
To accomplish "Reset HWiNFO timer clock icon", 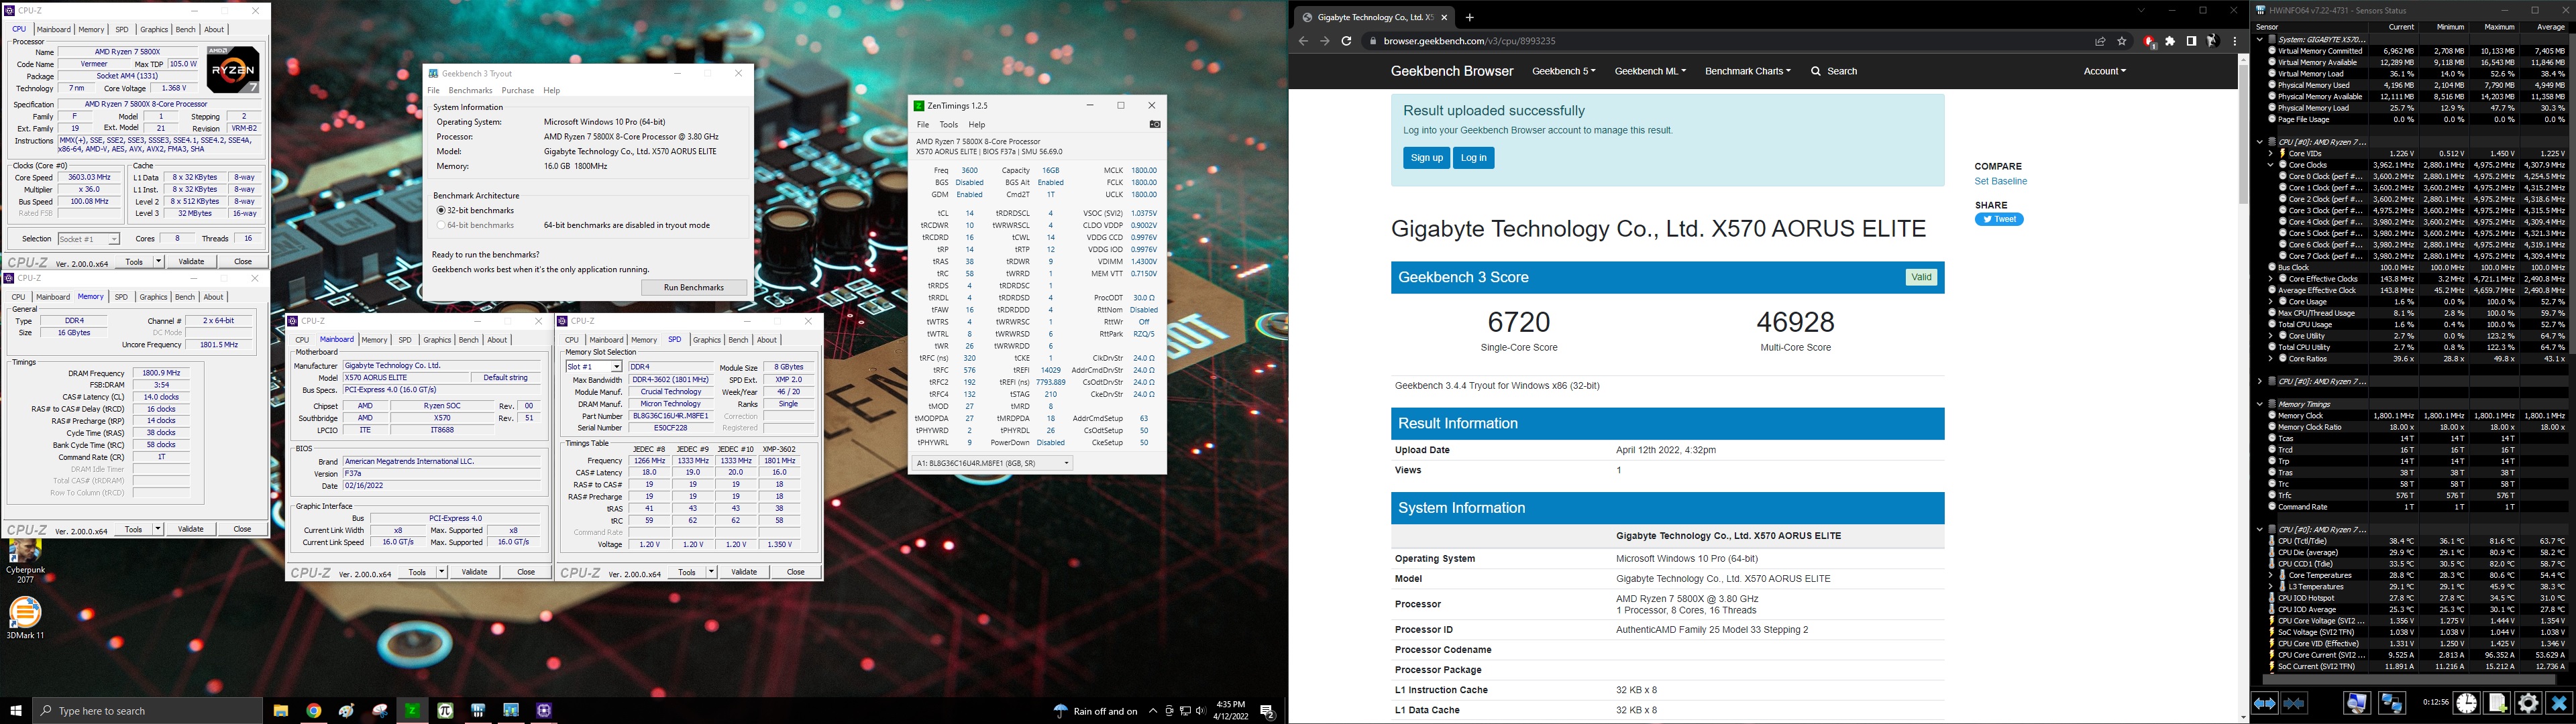I will (2467, 704).
